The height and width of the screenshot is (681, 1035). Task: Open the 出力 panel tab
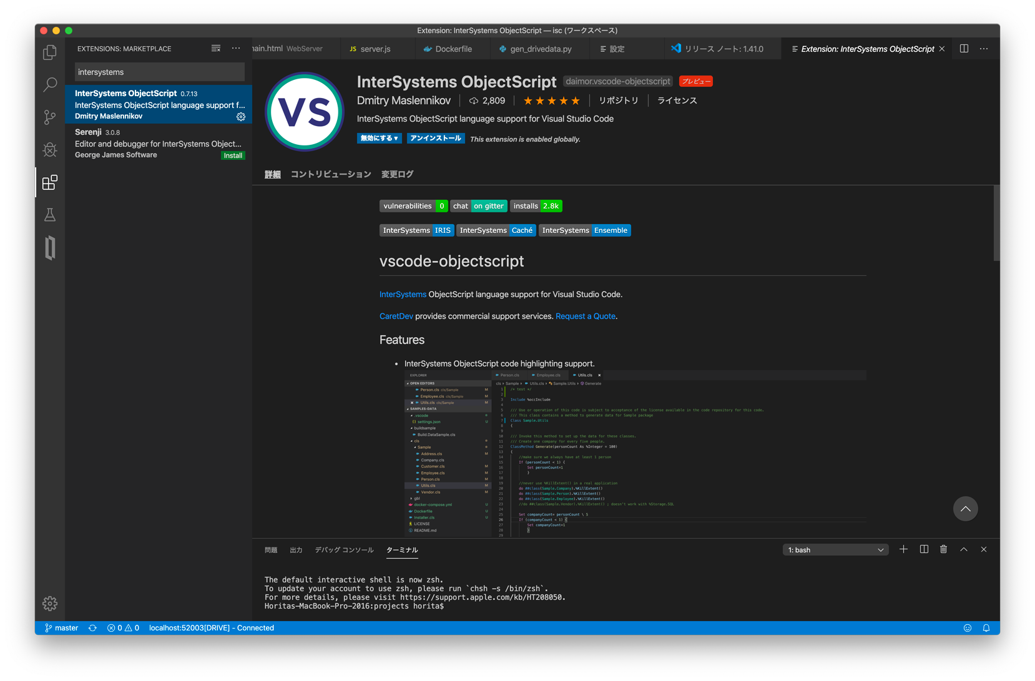pos(296,550)
